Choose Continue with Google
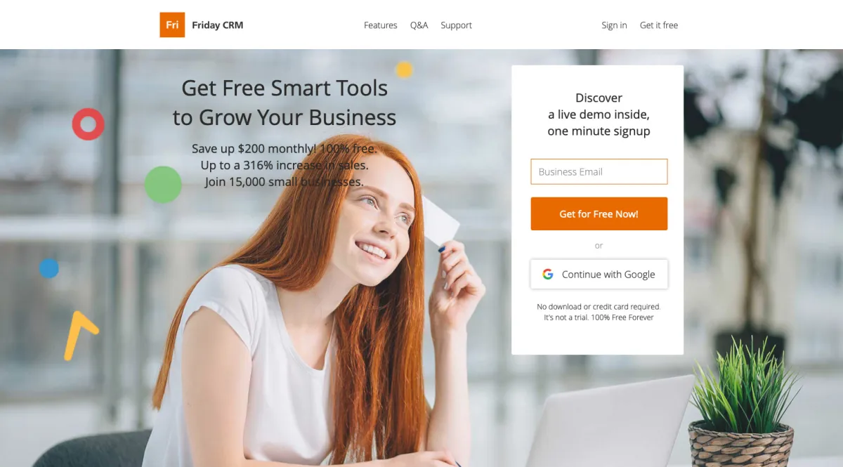843x467 pixels. pos(599,275)
